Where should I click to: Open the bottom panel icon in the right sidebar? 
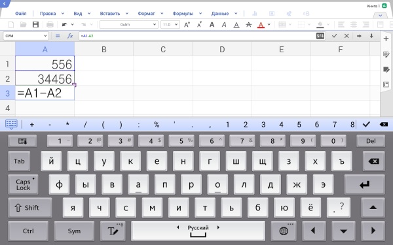(386, 84)
